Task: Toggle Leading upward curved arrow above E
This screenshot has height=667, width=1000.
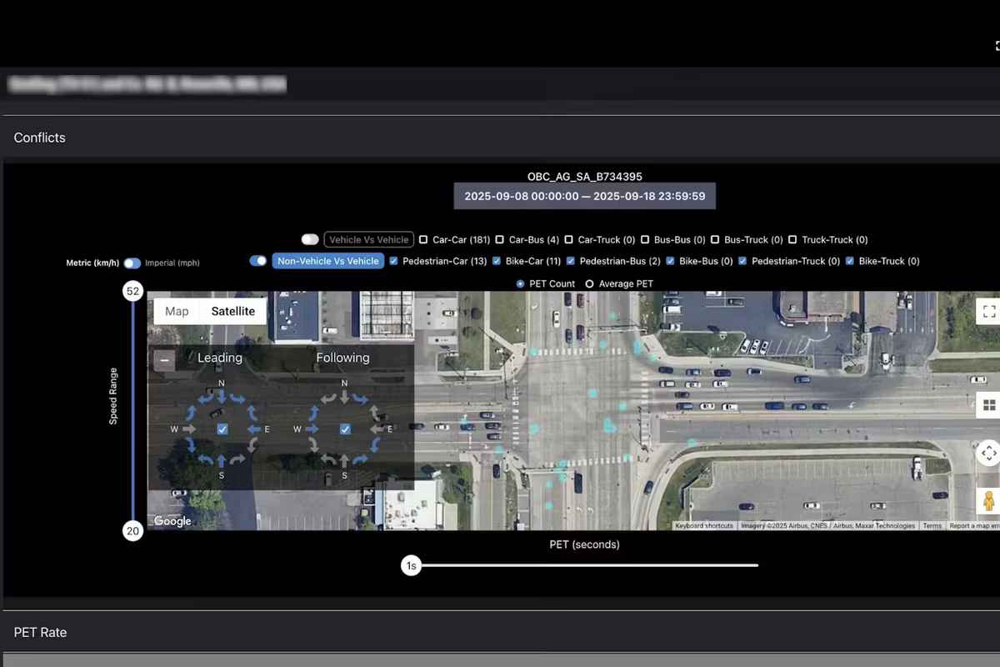Action: (x=252, y=413)
